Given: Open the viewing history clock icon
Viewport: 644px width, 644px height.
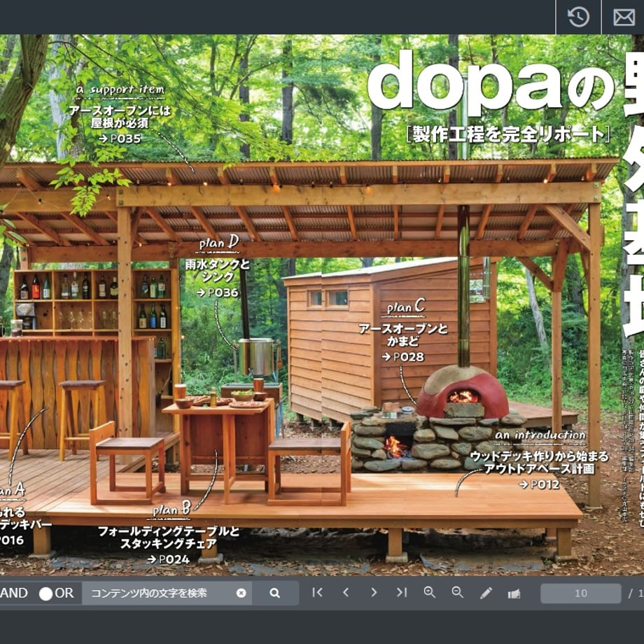Looking at the screenshot, I should [578, 17].
